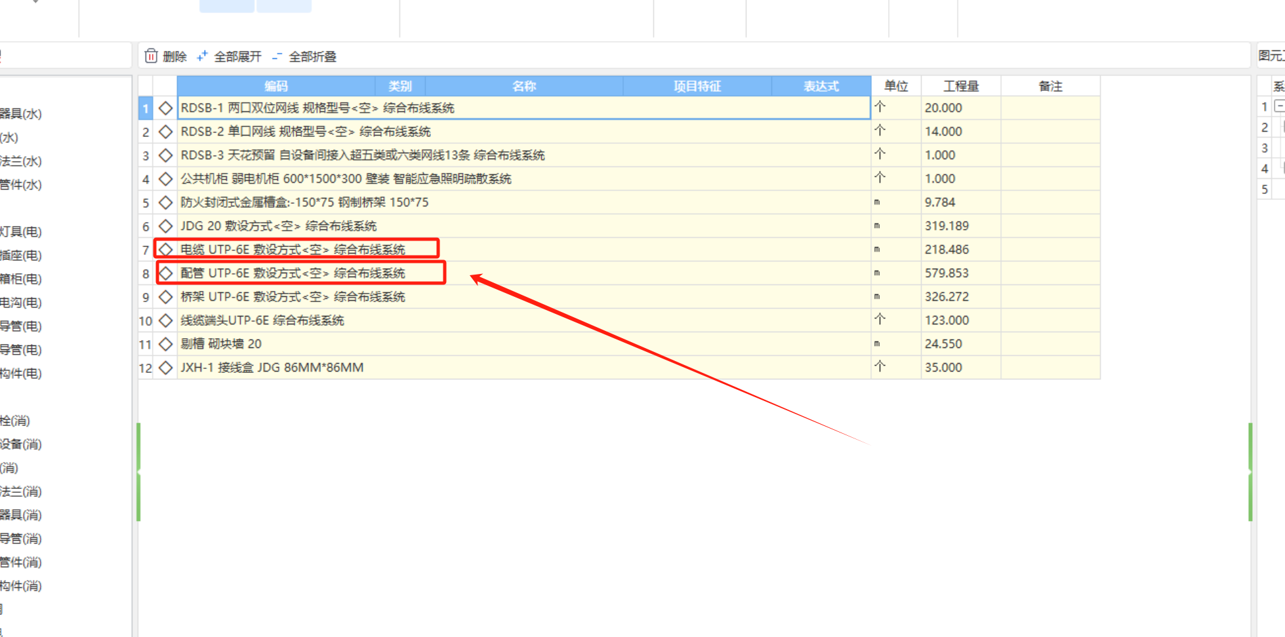Expand diamond icon of 线缆端头UTP-6E row
The height and width of the screenshot is (637, 1285).
[165, 320]
